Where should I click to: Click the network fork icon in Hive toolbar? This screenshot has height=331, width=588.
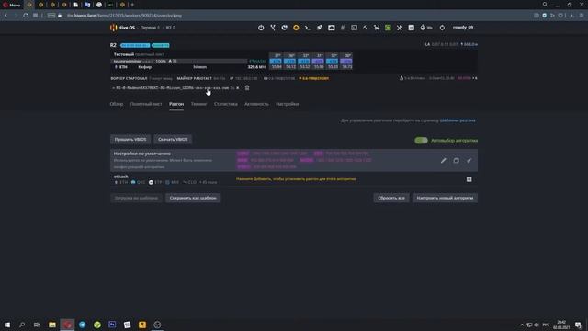273,28
